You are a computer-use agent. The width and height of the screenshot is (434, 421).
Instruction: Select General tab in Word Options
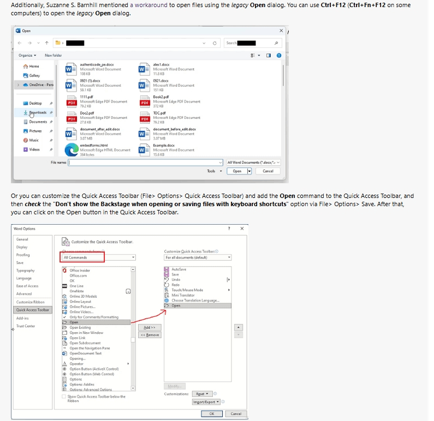tap(22, 239)
